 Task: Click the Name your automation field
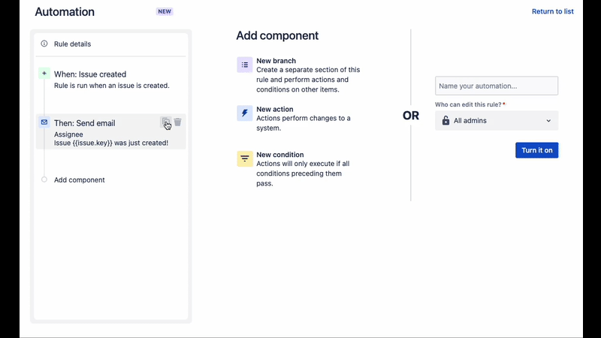(497, 86)
